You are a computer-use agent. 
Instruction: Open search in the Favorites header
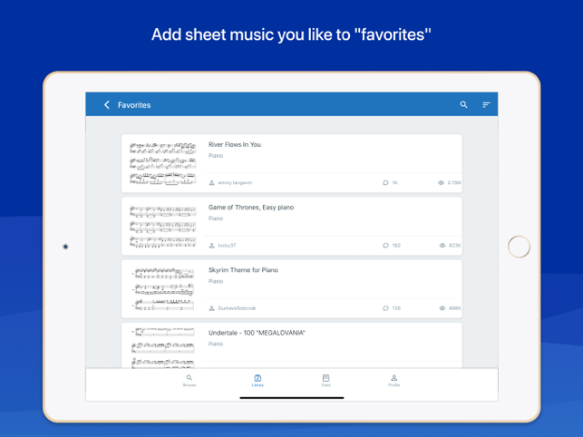click(x=463, y=104)
